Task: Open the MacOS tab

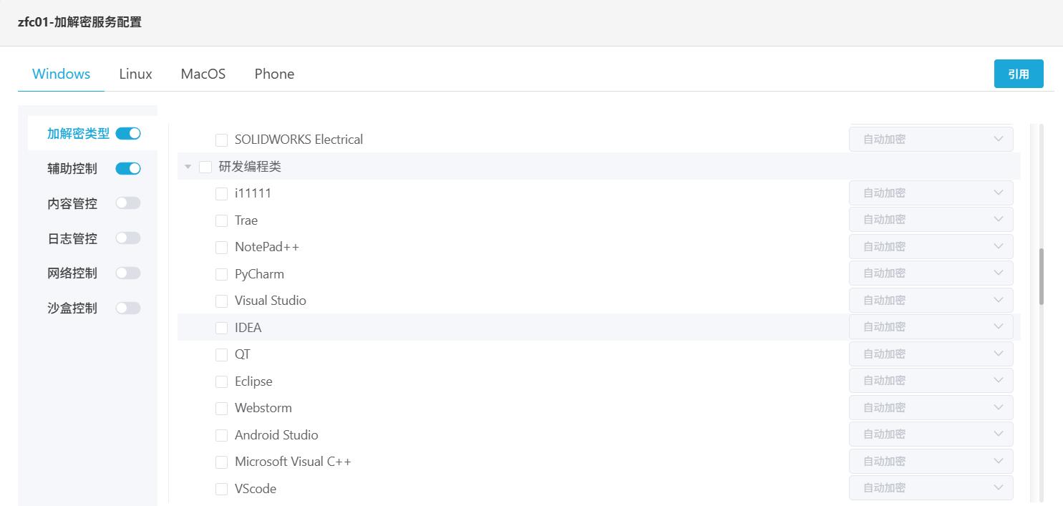Action: pyautogui.click(x=203, y=74)
